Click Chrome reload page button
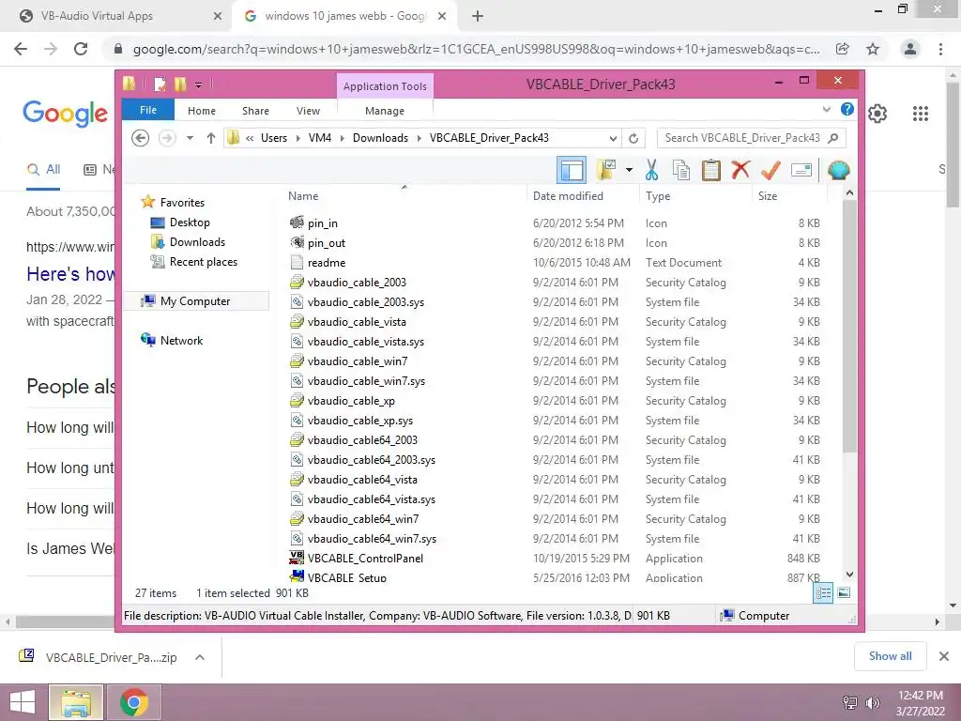The height and width of the screenshot is (721, 961). pyautogui.click(x=81, y=49)
